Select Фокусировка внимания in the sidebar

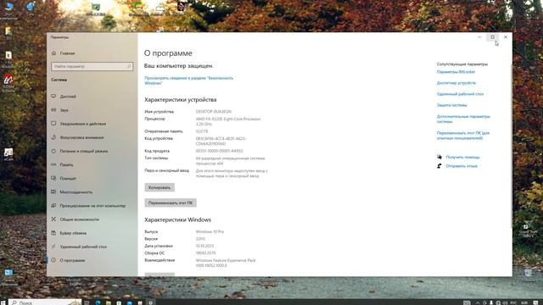click(81, 137)
